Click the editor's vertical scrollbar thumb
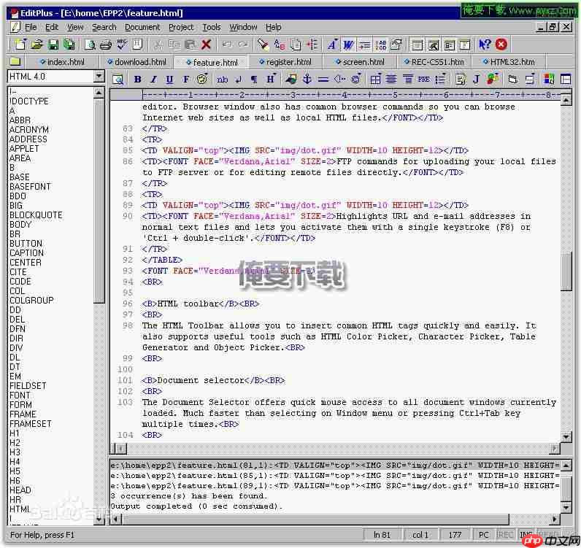This screenshot has height=548, width=581. click(566, 271)
